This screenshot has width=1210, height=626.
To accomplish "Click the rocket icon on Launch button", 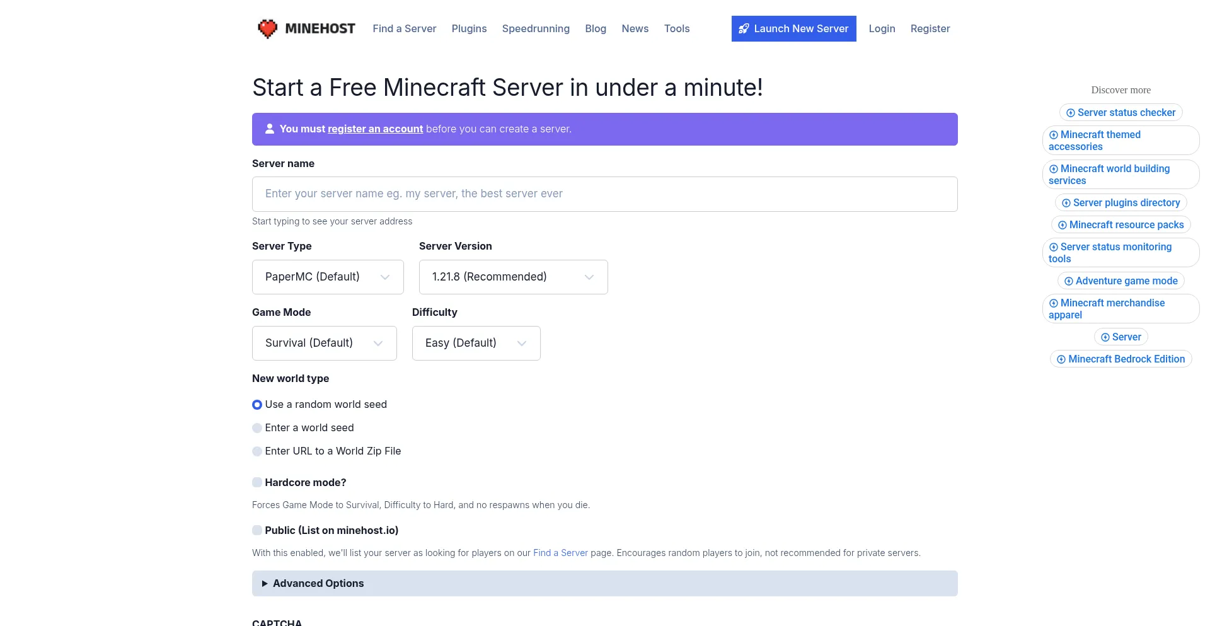I will pyautogui.click(x=744, y=28).
